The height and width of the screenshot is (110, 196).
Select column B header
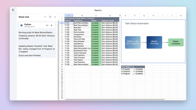pos(82,15)
